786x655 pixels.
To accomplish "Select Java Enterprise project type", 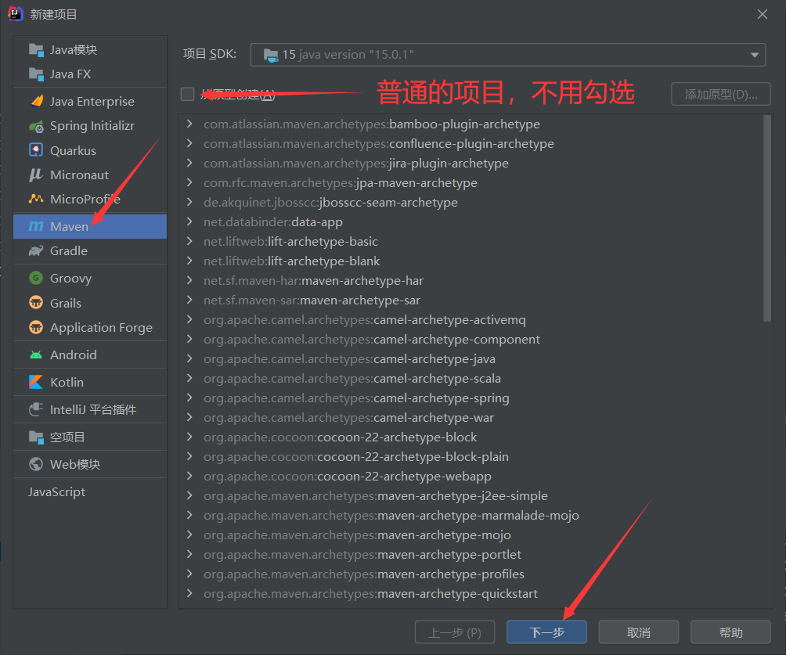I will coord(90,101).
